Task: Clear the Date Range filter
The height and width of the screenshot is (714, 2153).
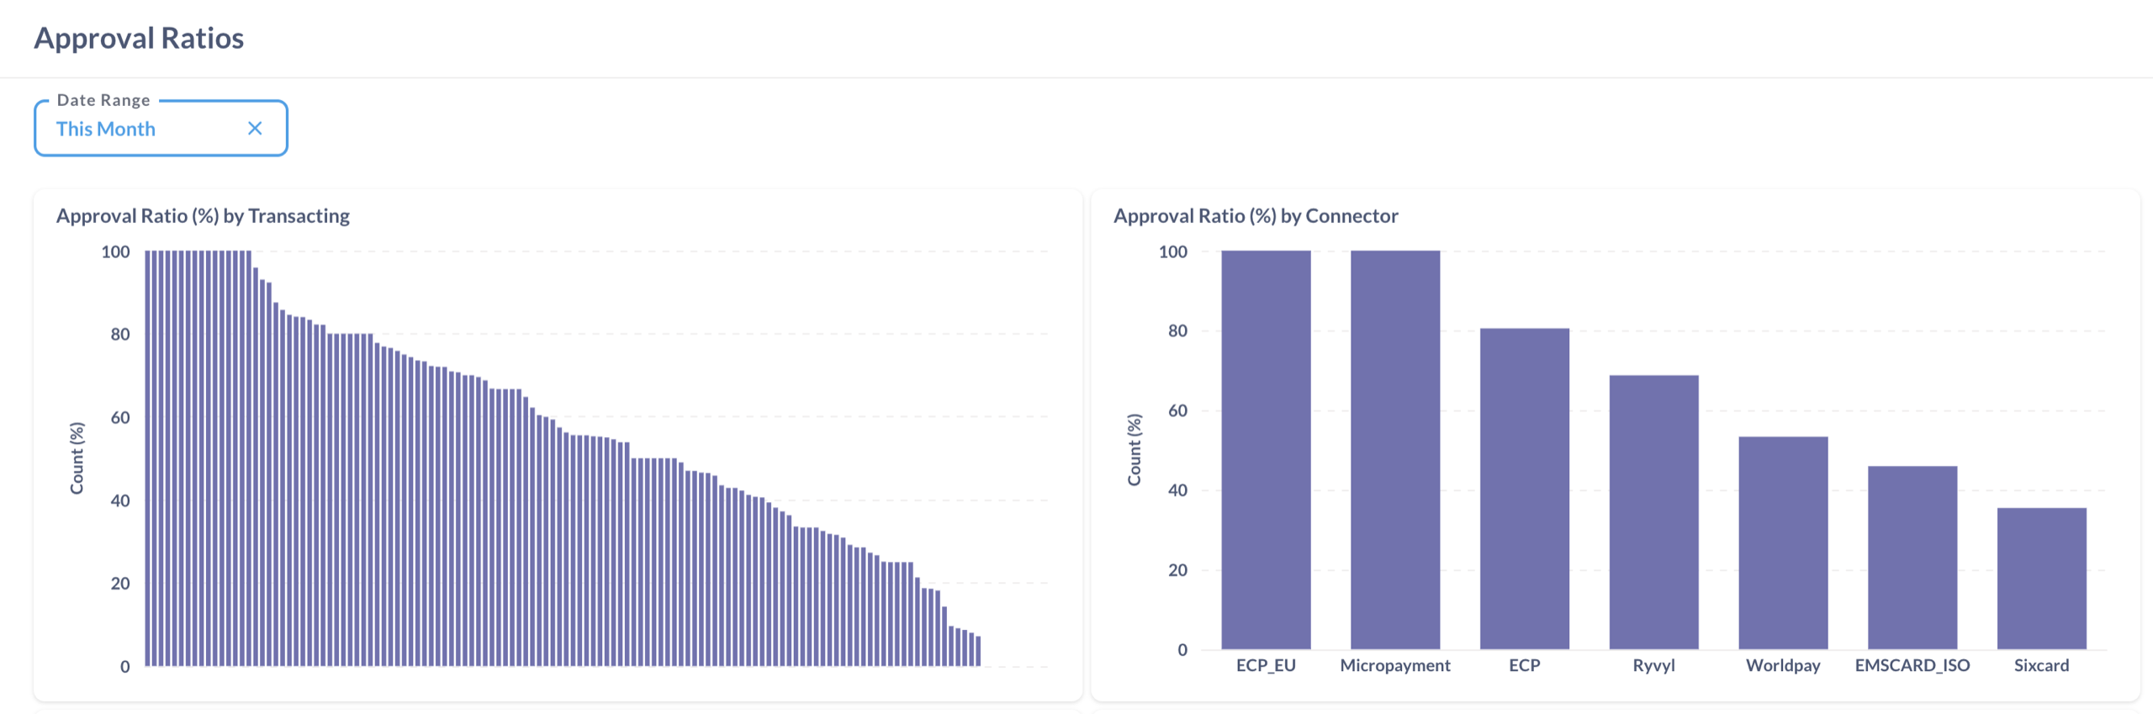Action: pyautogui.click(x=255, y=129)
